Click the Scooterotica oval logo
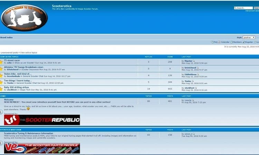This screenshot has width=259, height=155. click(24, 18)
